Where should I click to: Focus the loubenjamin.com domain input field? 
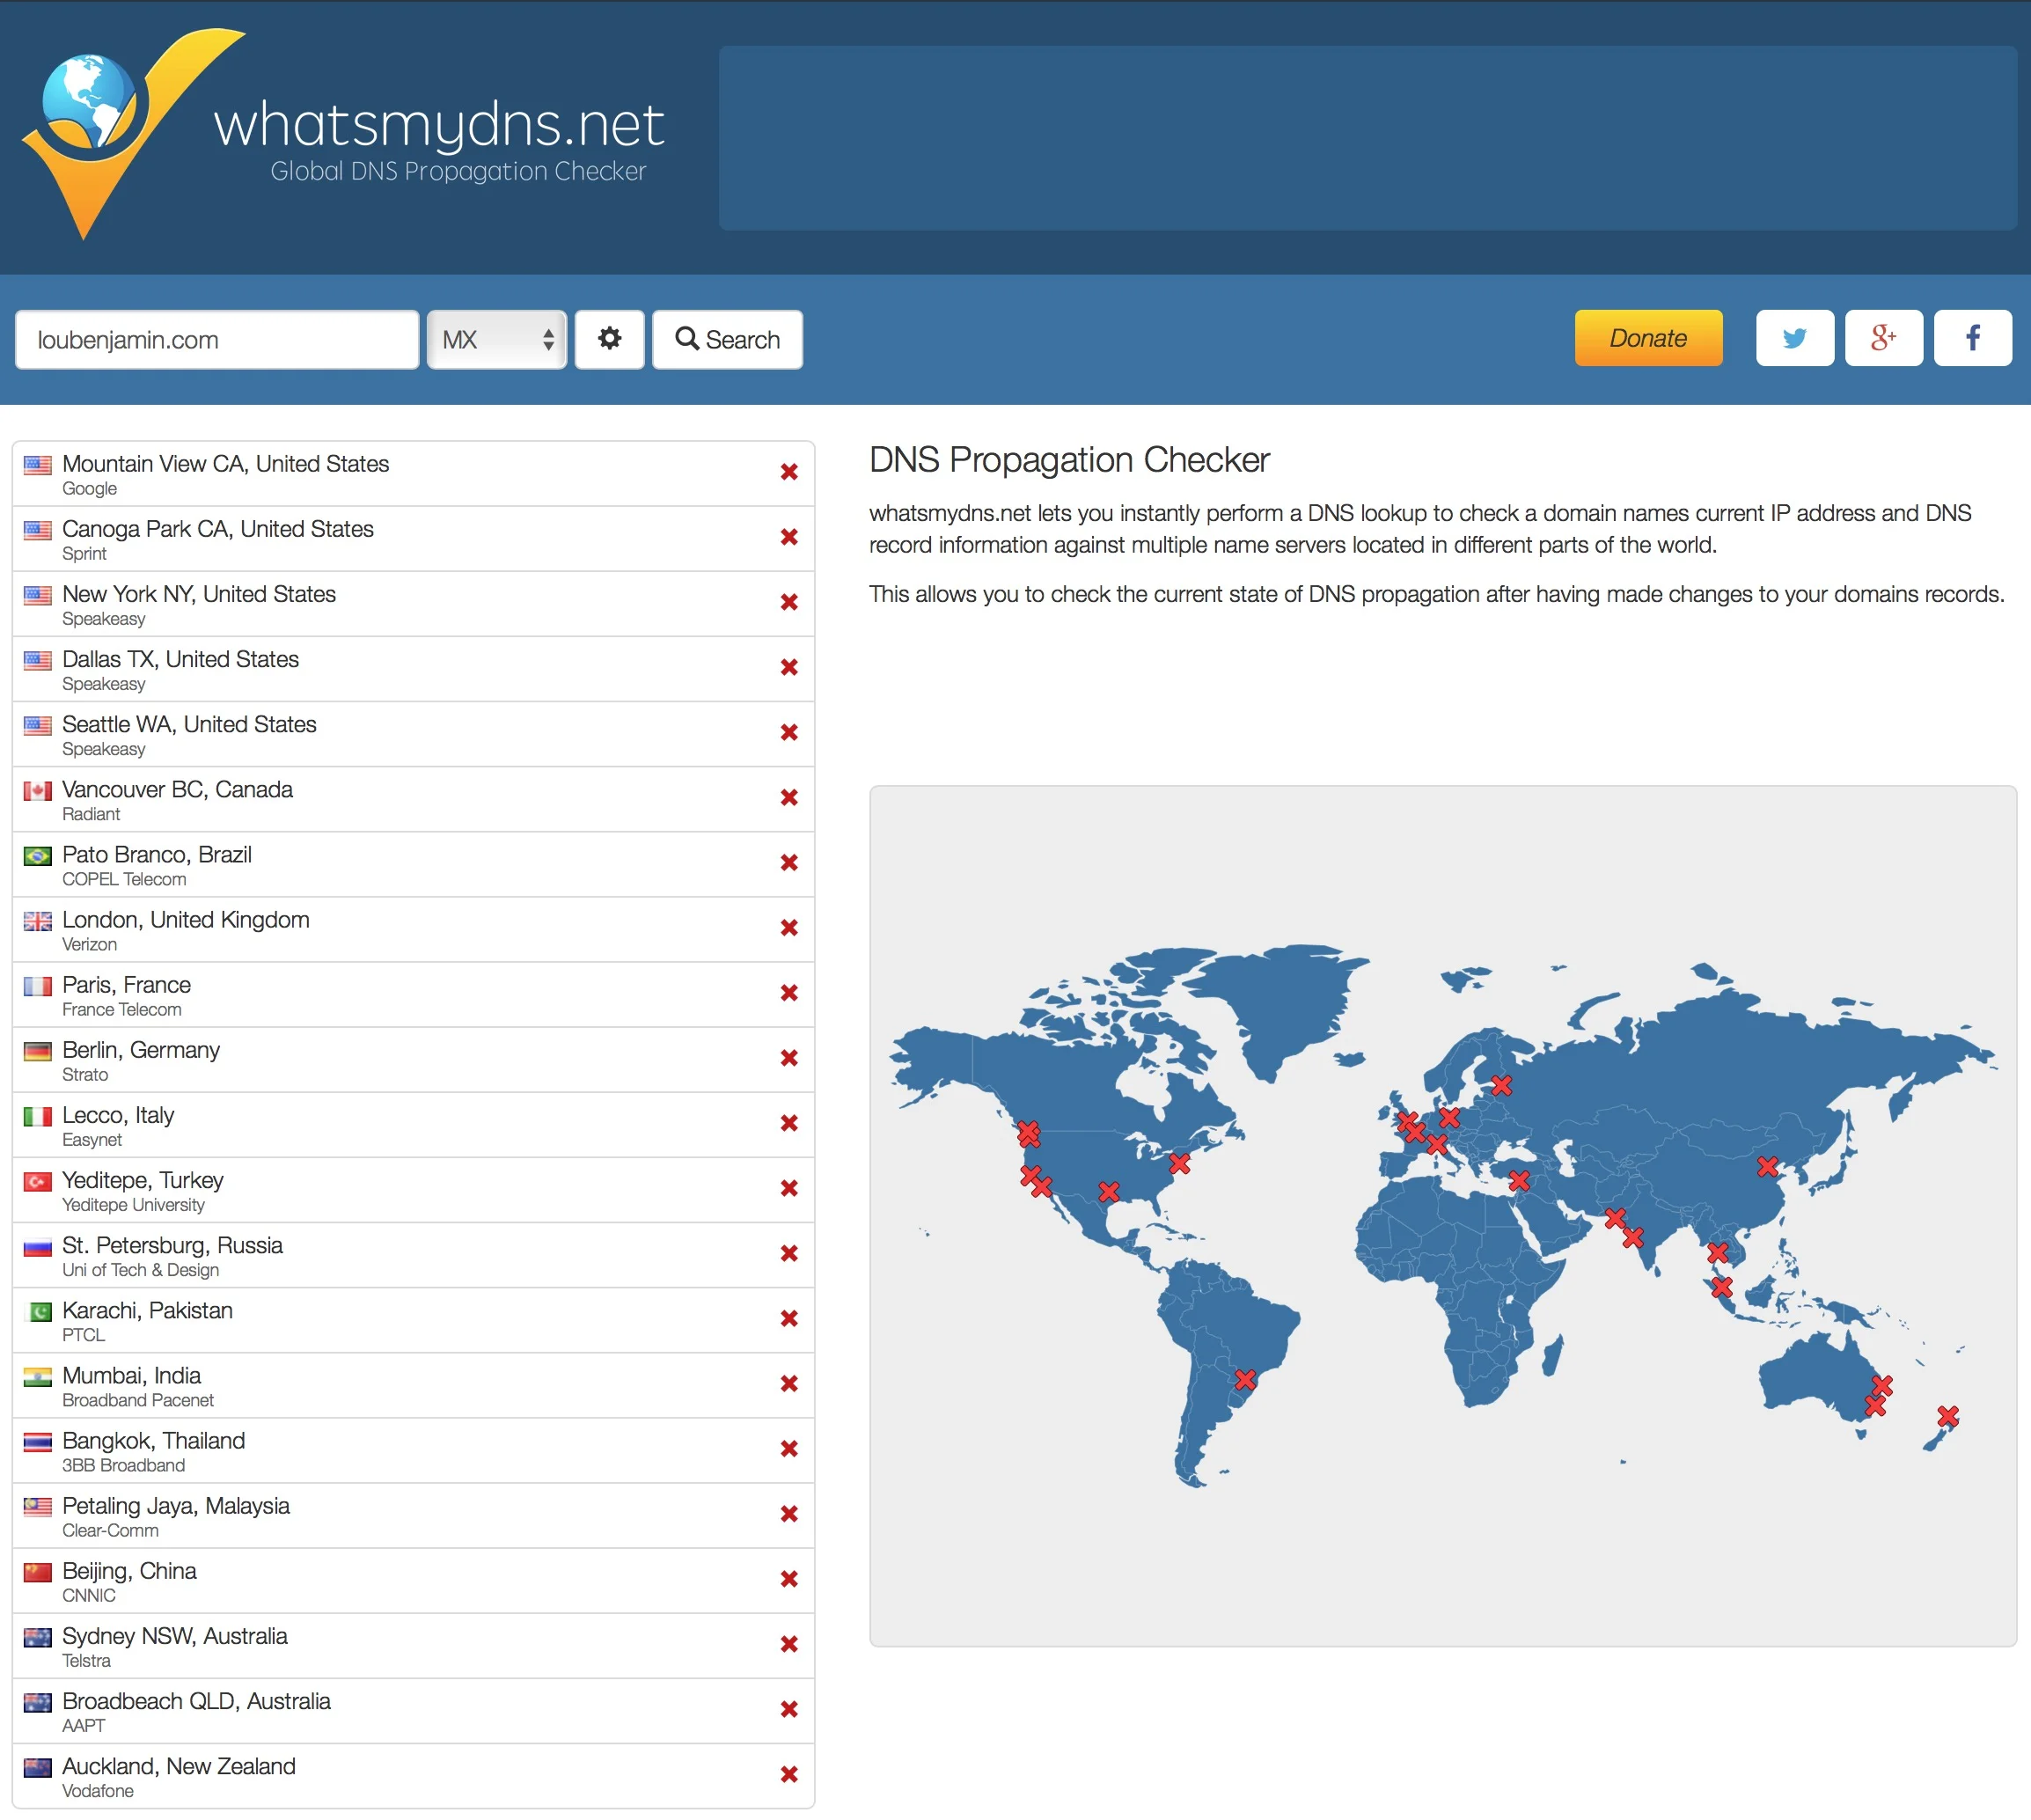coord(217,339)
